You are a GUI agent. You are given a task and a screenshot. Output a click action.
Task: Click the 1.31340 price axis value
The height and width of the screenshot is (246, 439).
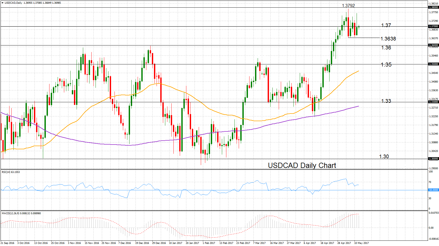tap(433, 134)
